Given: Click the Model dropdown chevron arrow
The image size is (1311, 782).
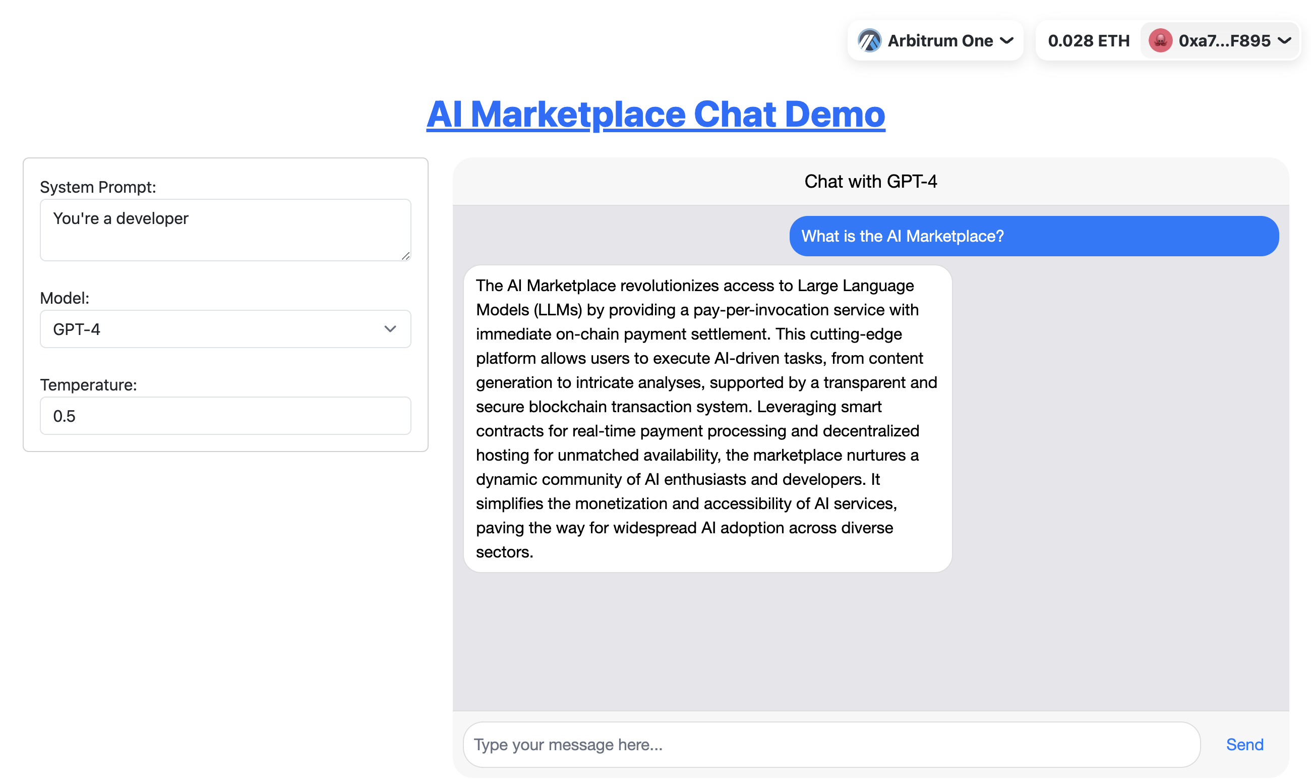Looking at the screenshot, I should (x=390, y=329).
